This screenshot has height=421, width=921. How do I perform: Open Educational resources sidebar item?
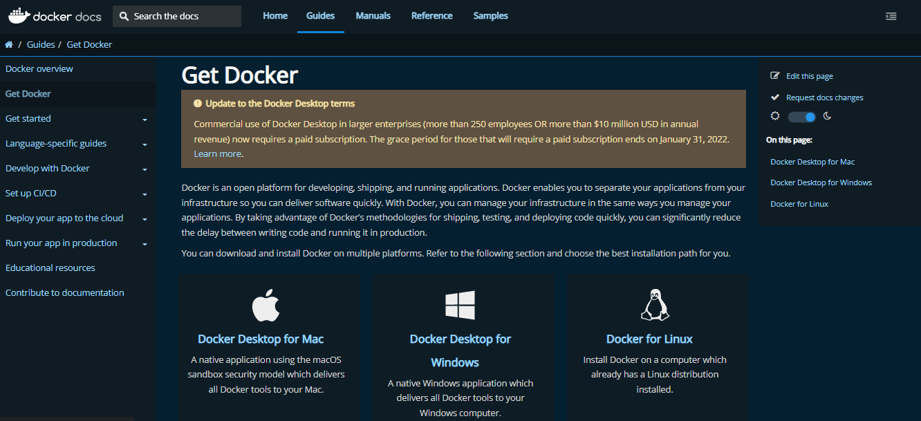pos(50,268)
